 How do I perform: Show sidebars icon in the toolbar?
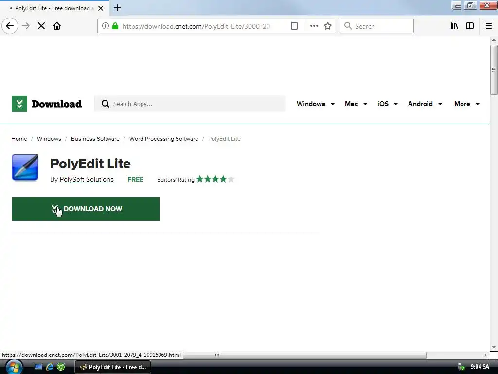click(x=470, y=26)
